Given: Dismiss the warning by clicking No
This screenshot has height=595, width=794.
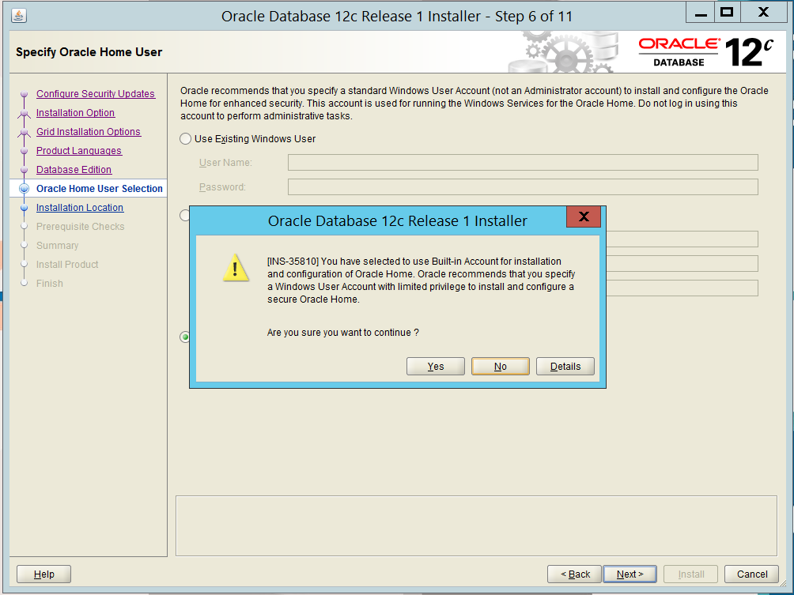Looking at the screenshot, I should (500, 366).
